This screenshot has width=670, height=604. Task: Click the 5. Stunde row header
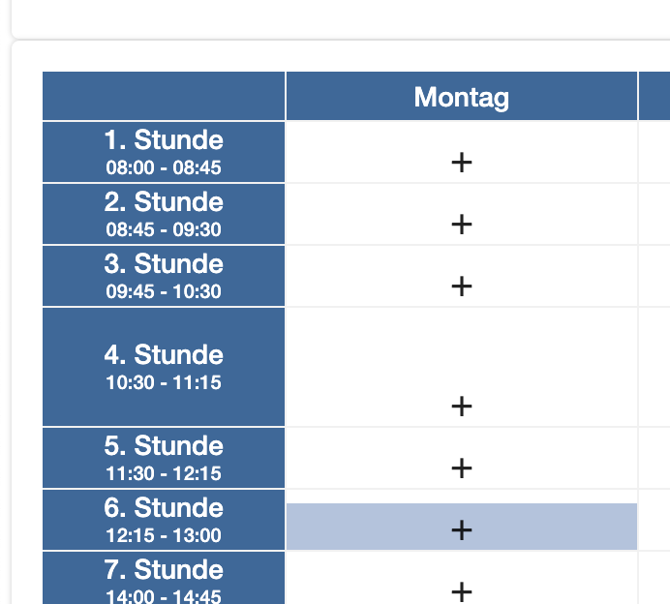click(164, 458)
